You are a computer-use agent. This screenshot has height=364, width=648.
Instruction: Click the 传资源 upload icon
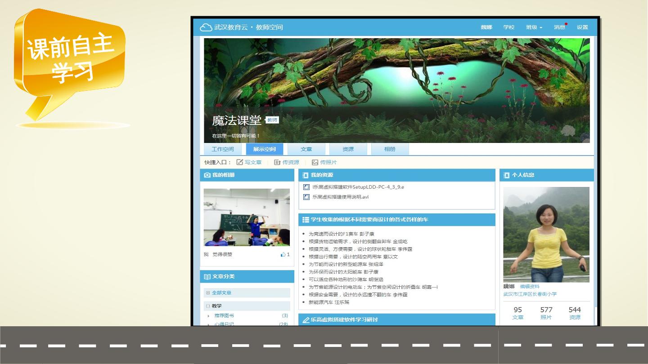click(x=277, y=162)
